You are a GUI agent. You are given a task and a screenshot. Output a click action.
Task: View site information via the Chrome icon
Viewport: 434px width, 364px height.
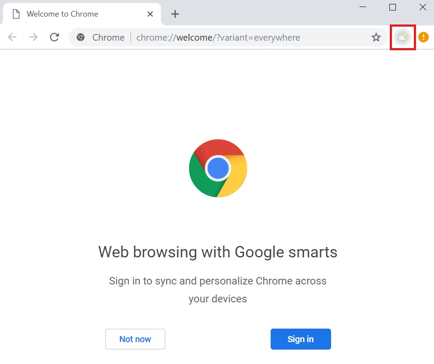tap(81, 37)
